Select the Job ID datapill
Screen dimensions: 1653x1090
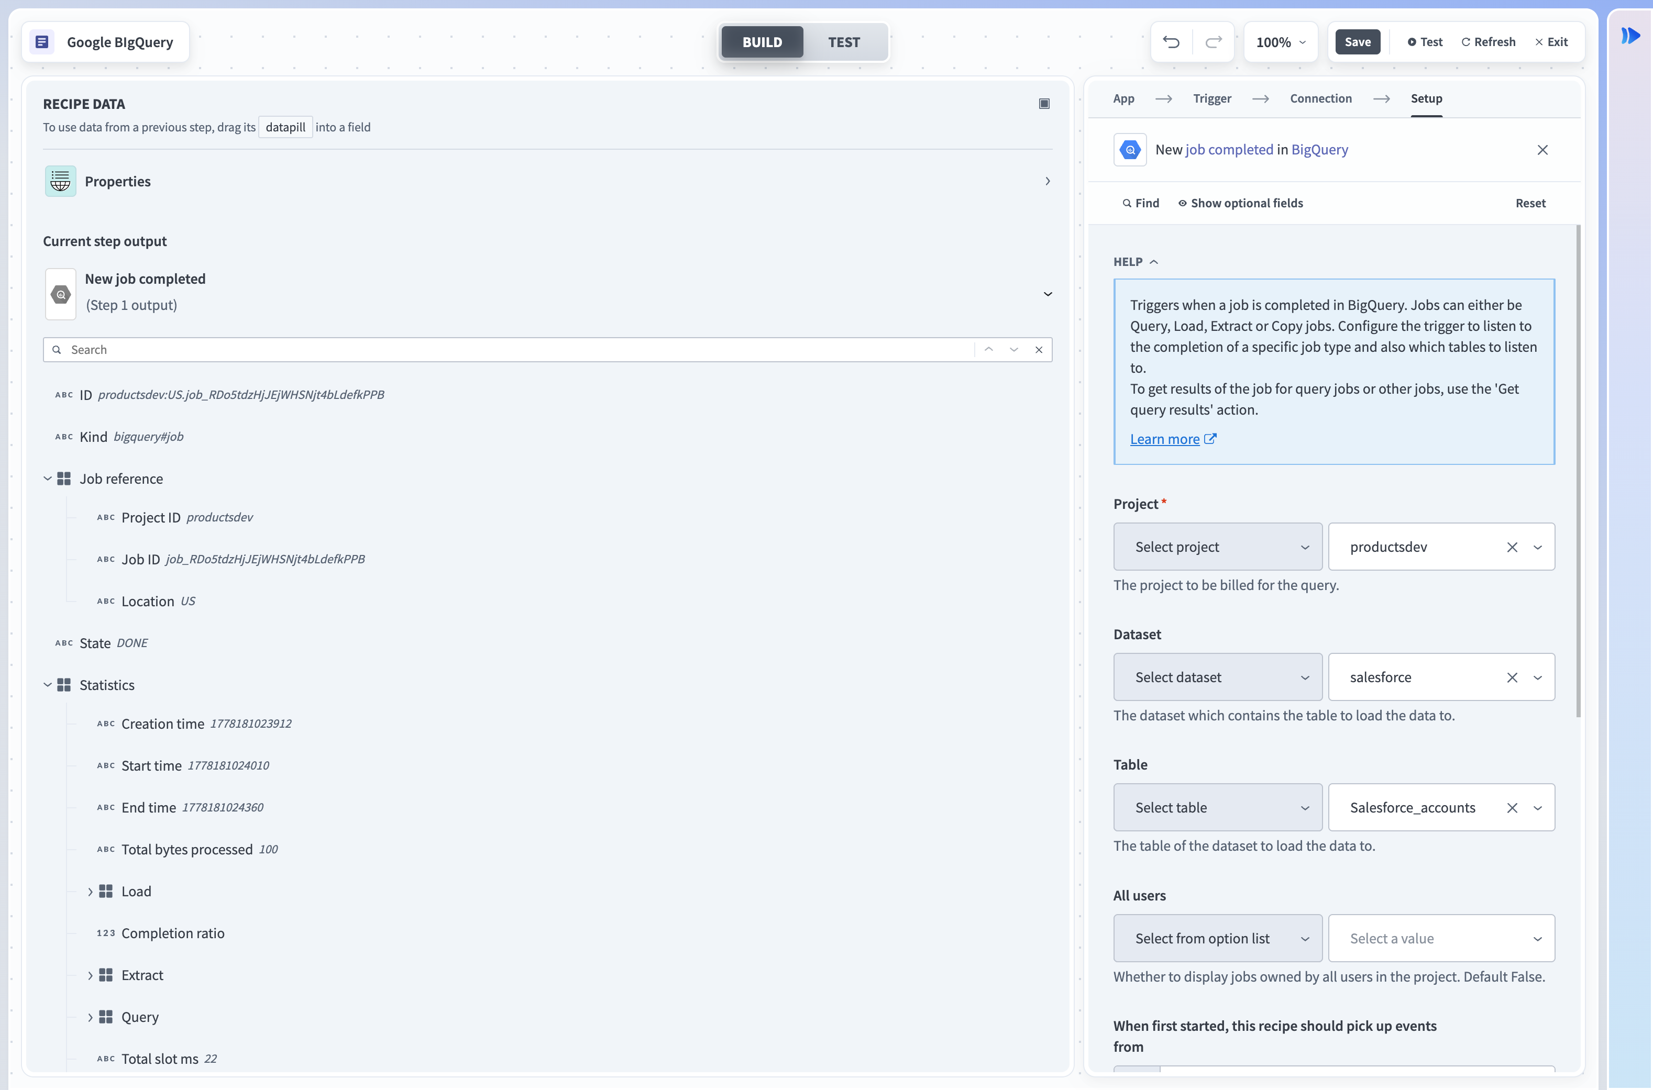(x=231, y=559)
